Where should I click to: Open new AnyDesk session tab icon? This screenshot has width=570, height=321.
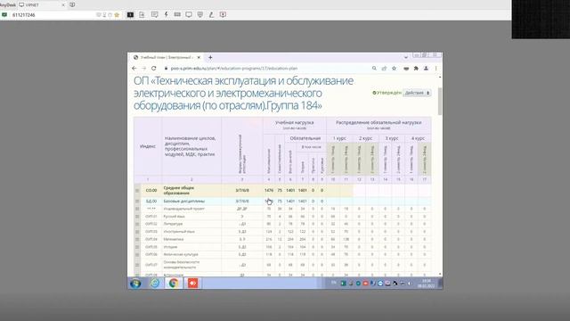click(x=72, y=4)
